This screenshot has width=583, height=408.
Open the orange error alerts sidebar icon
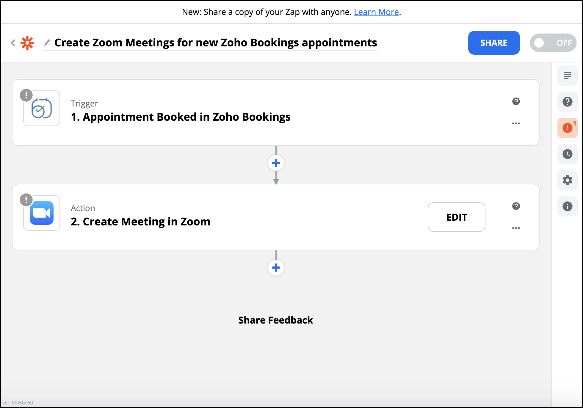567,128
